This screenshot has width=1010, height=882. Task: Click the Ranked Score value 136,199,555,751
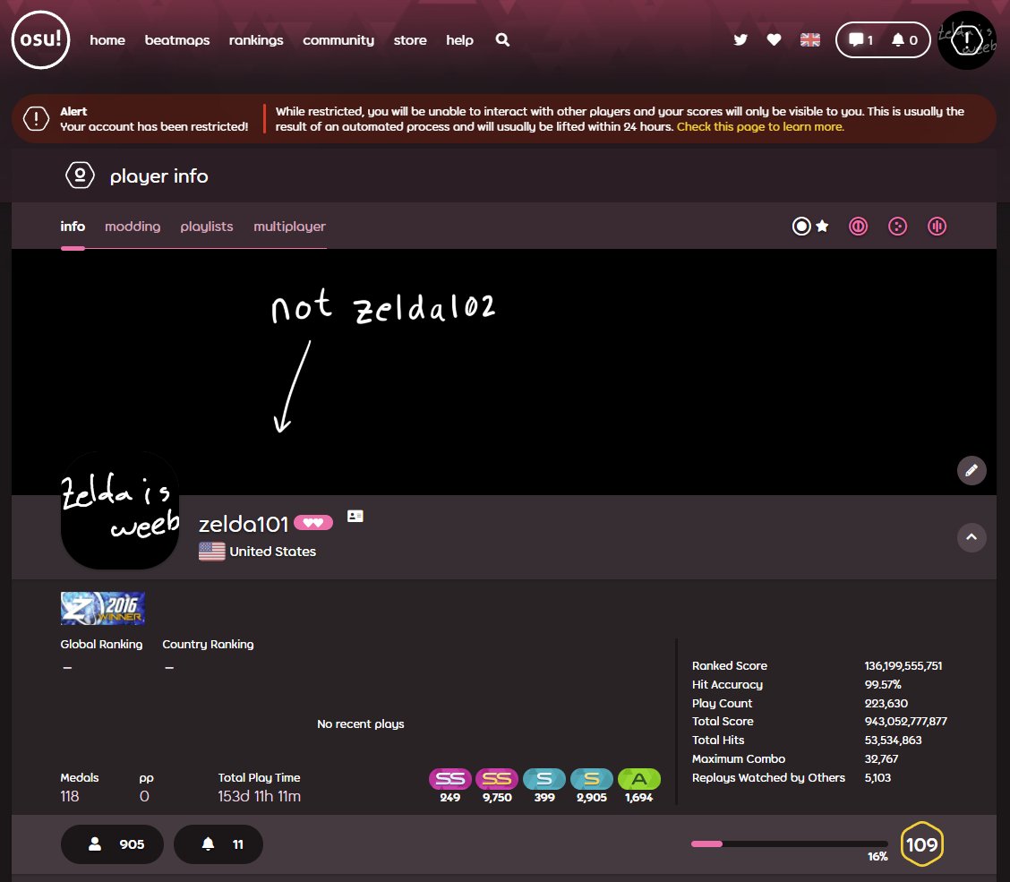tap(903, 665)
